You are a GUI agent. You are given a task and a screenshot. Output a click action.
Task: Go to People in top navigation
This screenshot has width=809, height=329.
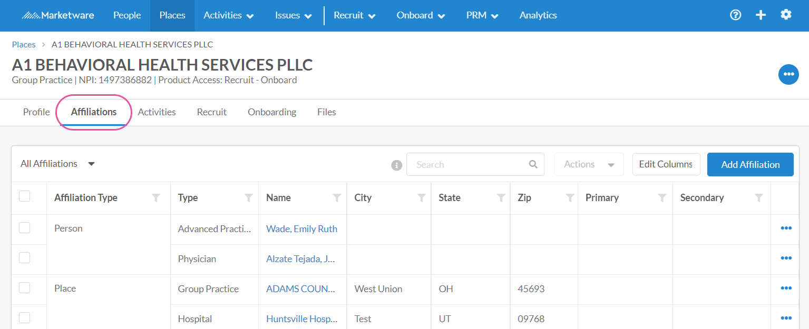point(127,15)
